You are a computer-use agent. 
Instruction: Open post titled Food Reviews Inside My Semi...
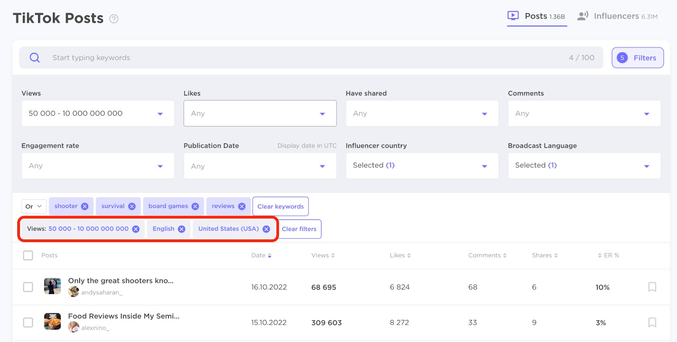click(x=124, y=316)
